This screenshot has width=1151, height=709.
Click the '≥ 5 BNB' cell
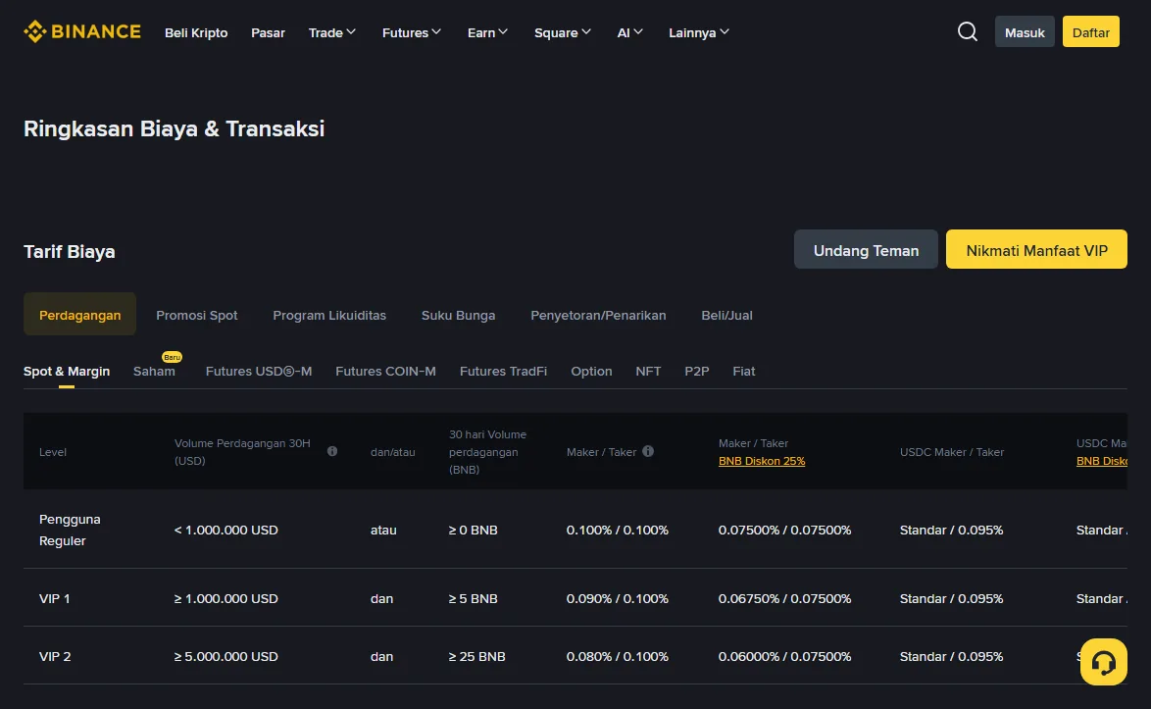(474, 599)
